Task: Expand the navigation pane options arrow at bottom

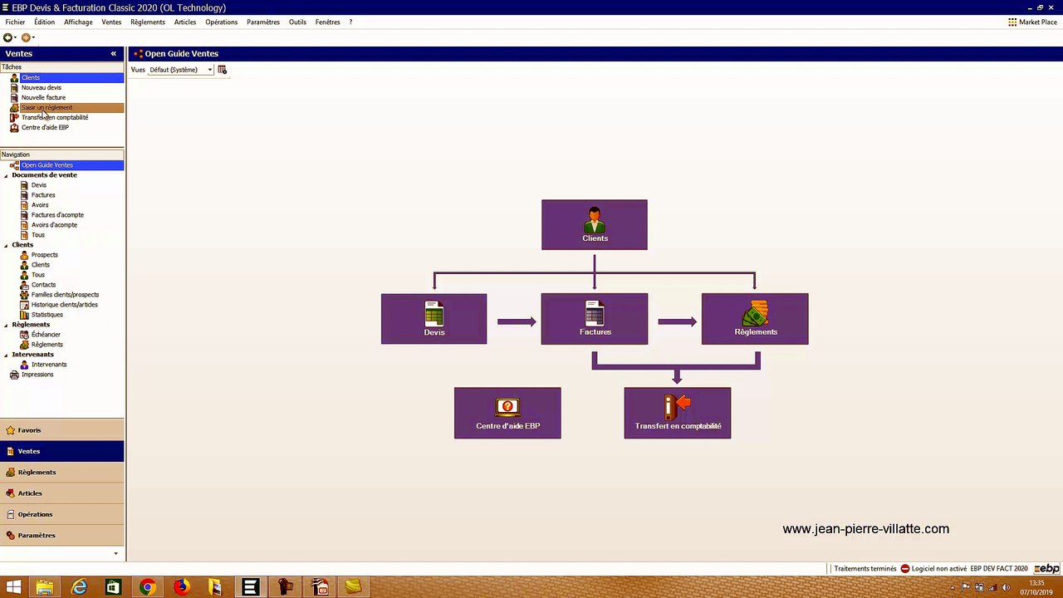Action: coord(115,554)
